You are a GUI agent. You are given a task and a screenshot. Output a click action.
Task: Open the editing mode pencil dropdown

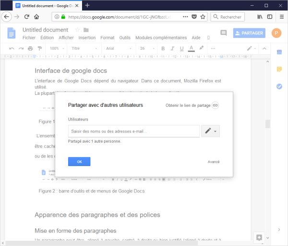251,48
